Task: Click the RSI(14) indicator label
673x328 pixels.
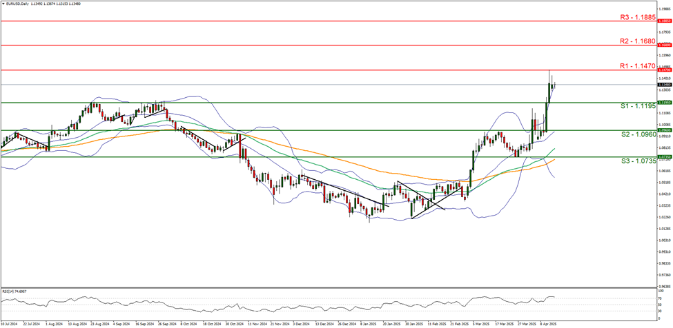Action: click(x=14, y=292)
